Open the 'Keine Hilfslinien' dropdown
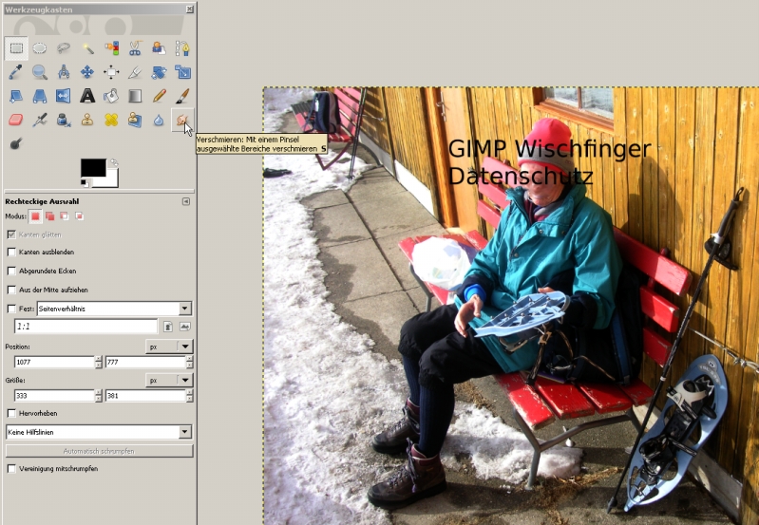Screen dimensions: 759x525 [98, 432]
